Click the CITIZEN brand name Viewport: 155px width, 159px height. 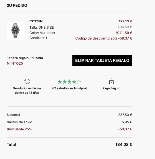coord(36,21)
